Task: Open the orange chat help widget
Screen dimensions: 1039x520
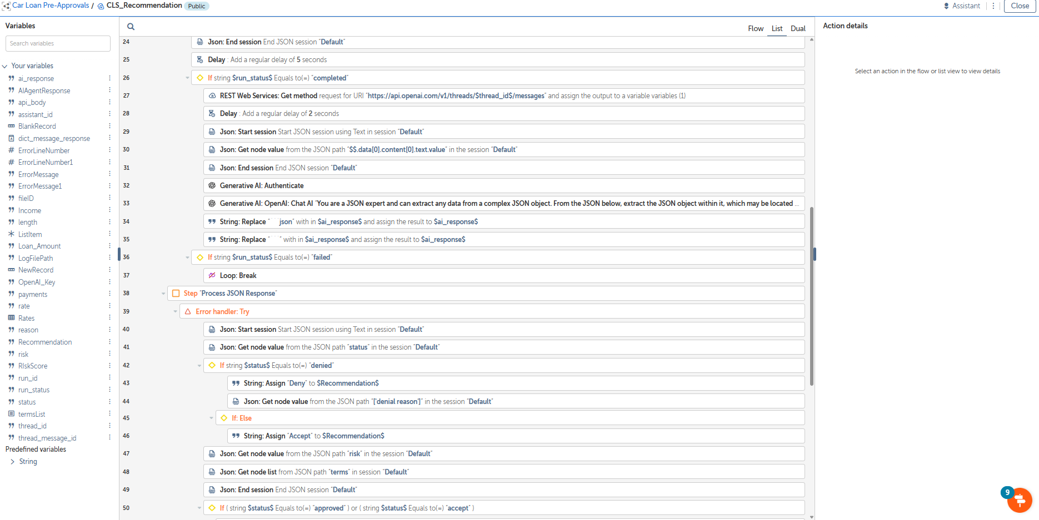Action: [1020, 500]
